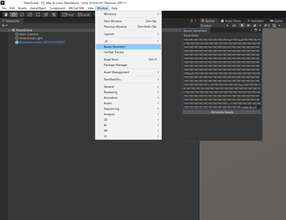286x220 pixels.
Task: Toggle hidden objects visibility counter
Action: coord(267,25)
